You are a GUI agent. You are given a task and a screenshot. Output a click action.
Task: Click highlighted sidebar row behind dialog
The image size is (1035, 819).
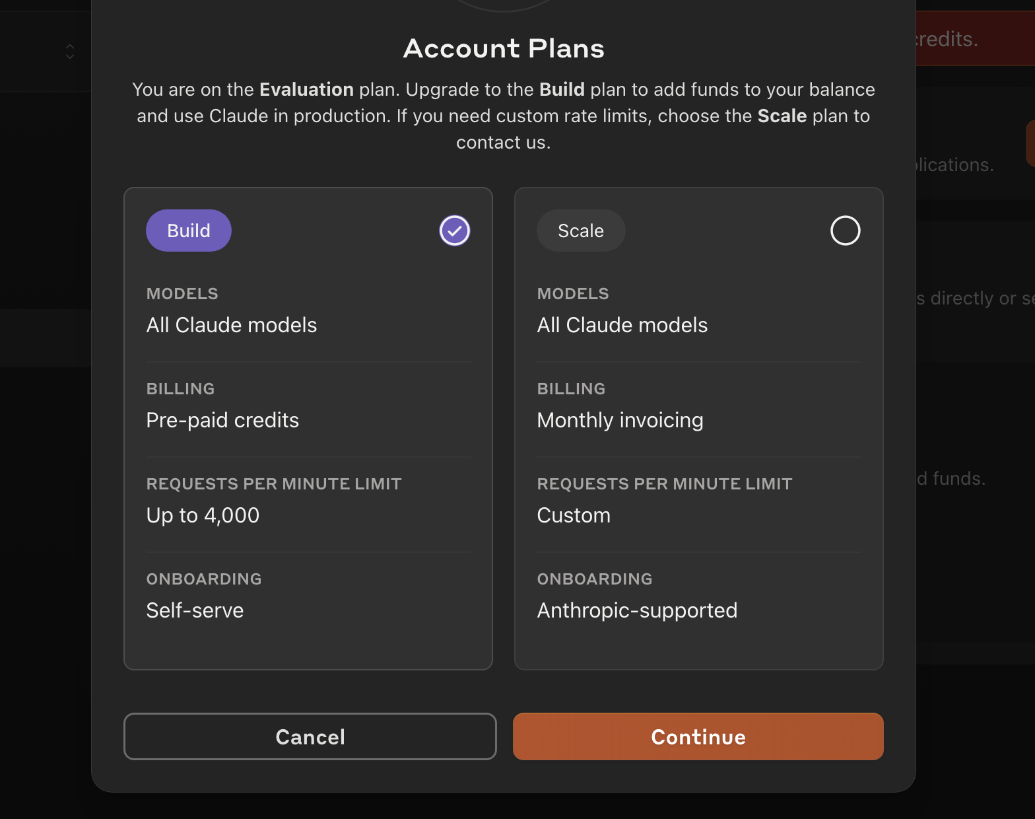click(x=45, y=338)
